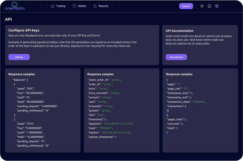Click the transaction_state "PENDING" value
Viewport: 243px width, 161px height.
click(199, 102)
